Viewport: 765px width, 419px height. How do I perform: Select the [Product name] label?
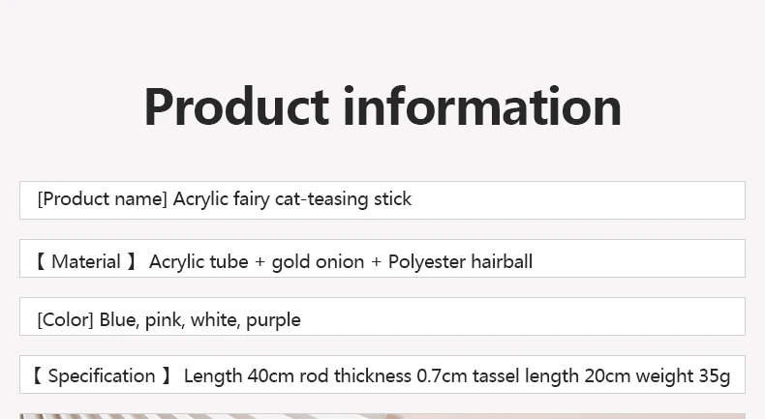coord(103,199)
